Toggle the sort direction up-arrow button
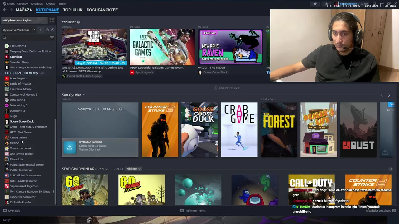The image size is (399, 224). coord(41,30)
